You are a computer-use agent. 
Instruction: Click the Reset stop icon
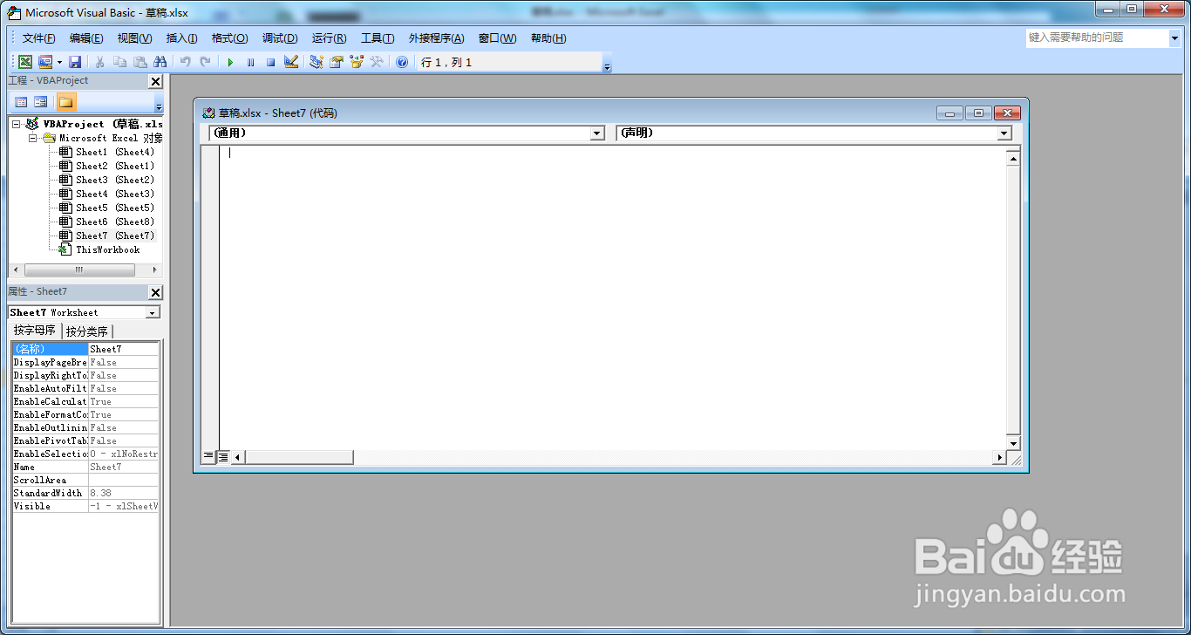click(270, 62)
